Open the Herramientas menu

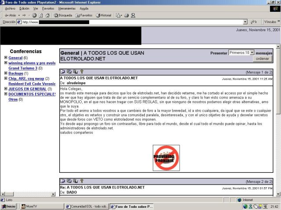click(x=67, y=8)
